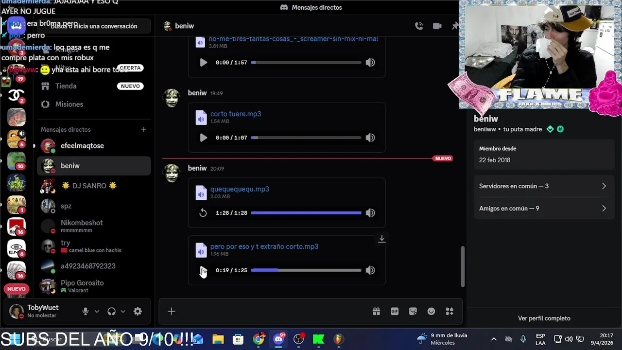Open the attachment plus button in message bar
This screenshot has width=622, height=350.
point(172,311)
